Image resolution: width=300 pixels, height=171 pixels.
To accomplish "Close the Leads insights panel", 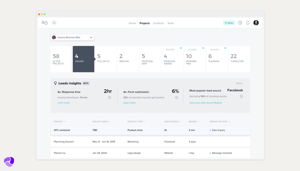I will (239, 83).
